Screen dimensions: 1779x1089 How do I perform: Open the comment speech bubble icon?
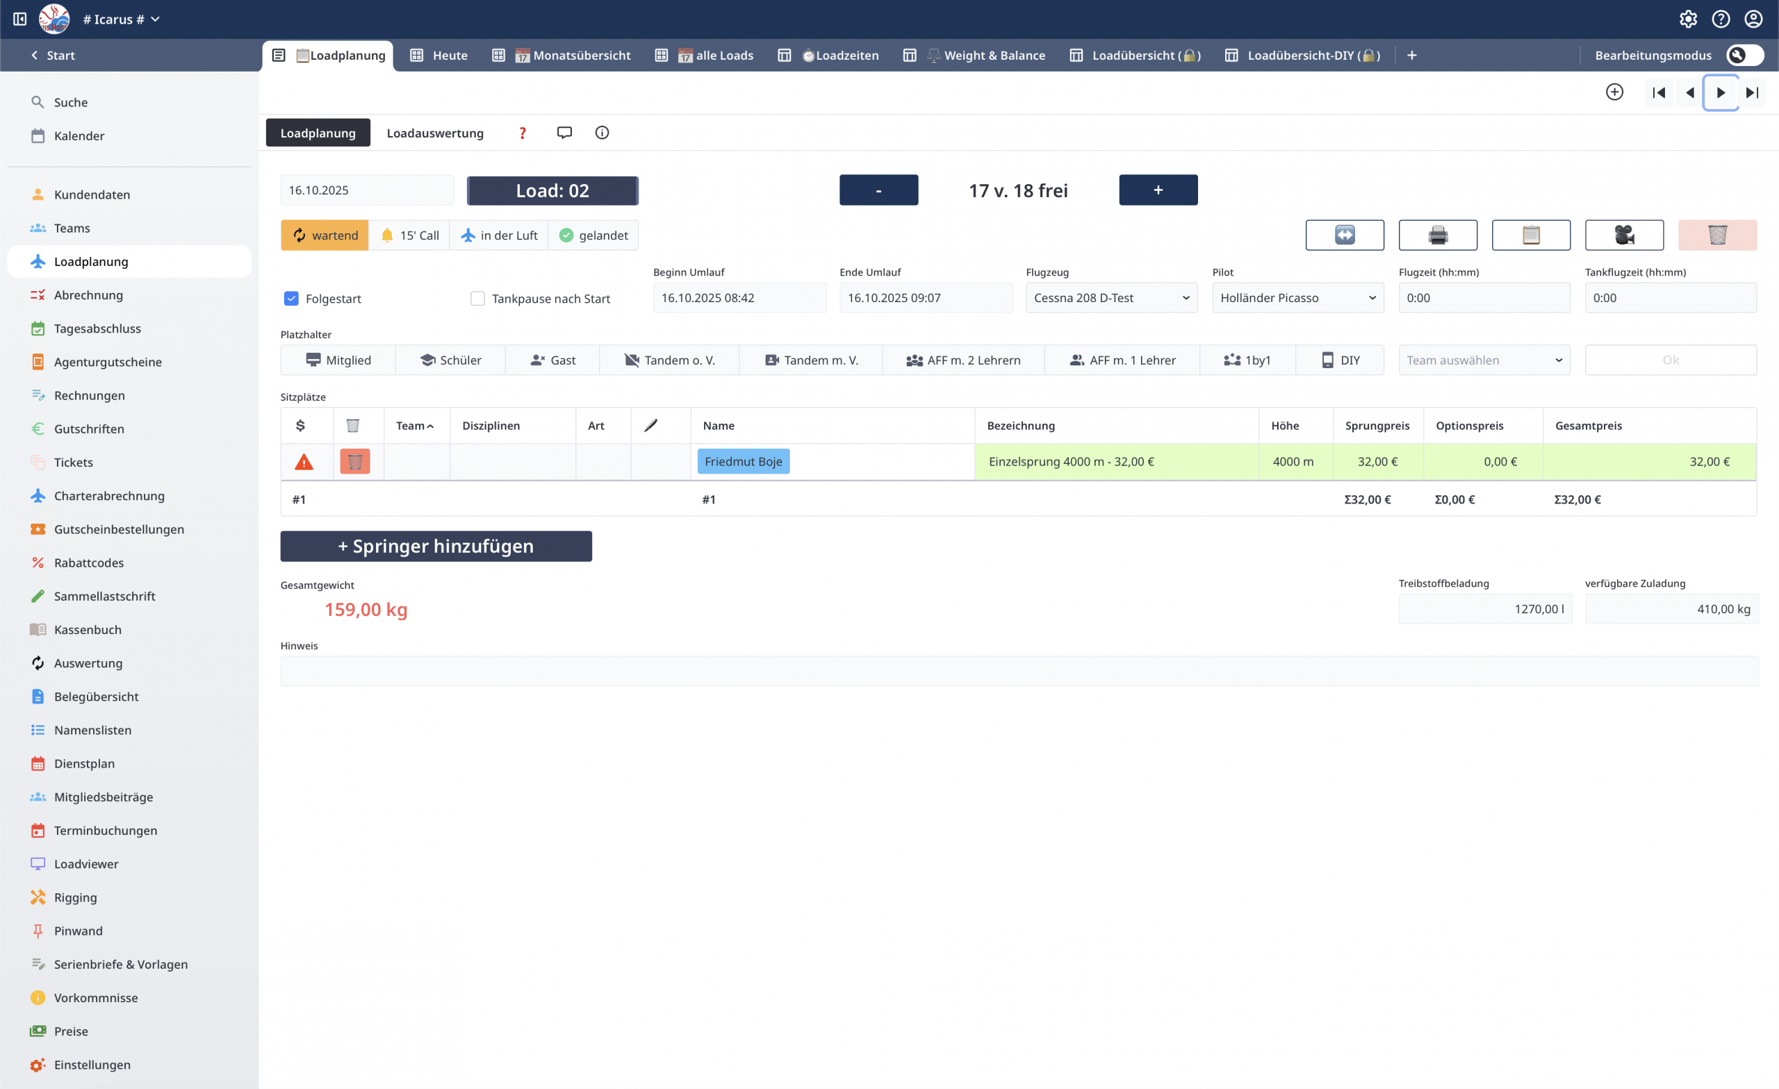point(564,133)
